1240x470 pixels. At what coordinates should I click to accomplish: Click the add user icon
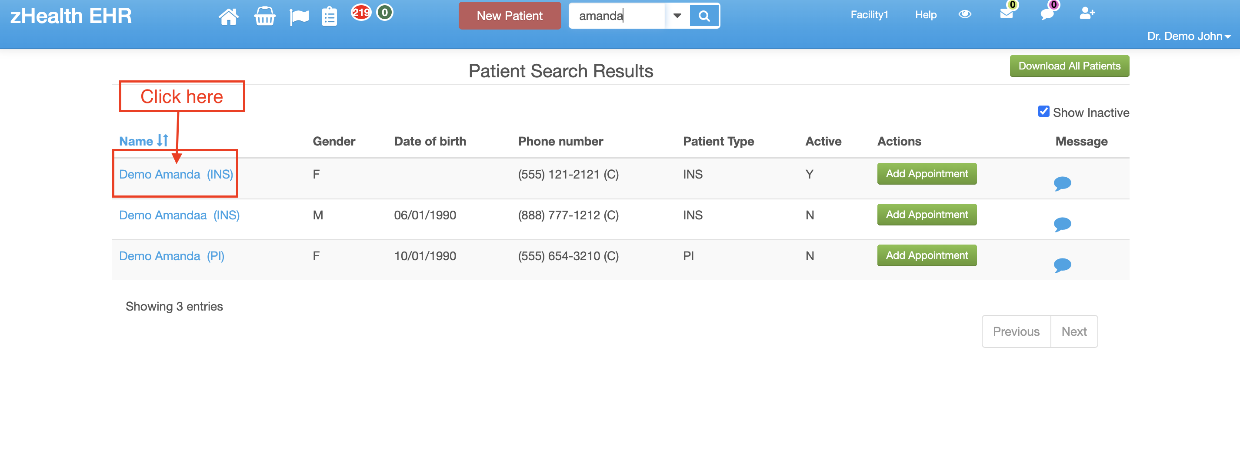click(1087, 13)
